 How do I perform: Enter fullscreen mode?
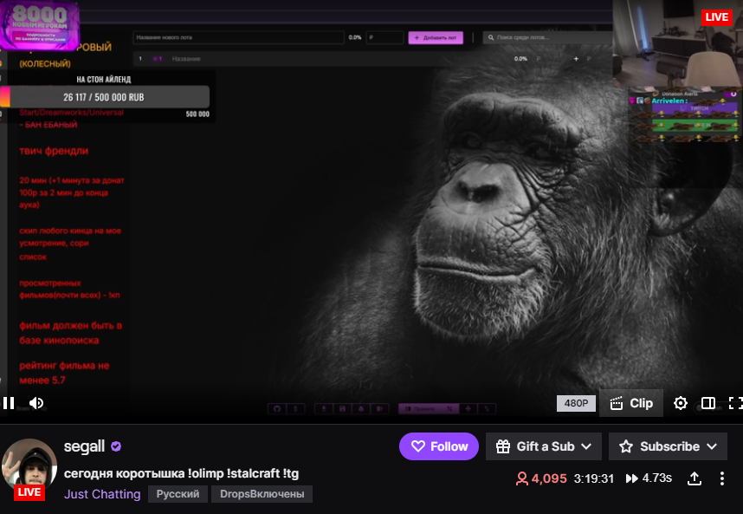click(735, 403)
